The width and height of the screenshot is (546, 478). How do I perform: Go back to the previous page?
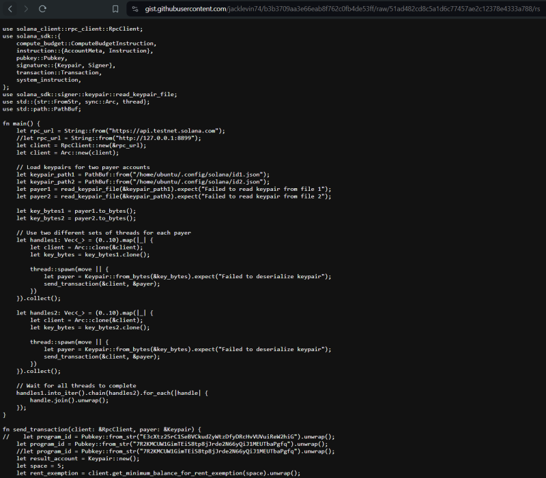[10, 9]
